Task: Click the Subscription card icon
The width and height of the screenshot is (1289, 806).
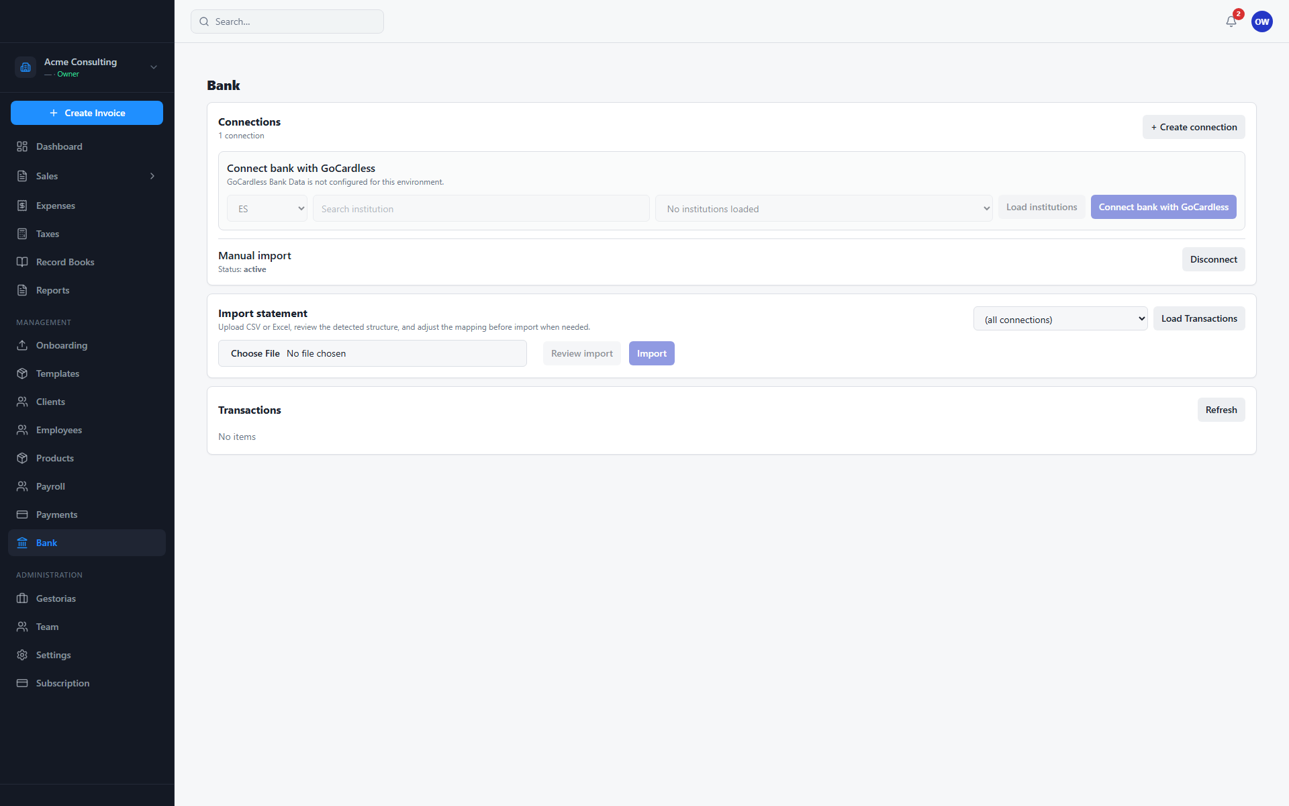Action: tap(22, 683)
